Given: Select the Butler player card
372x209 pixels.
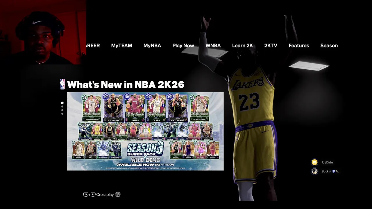Looking at the screenshot, I should coord(194,131).
